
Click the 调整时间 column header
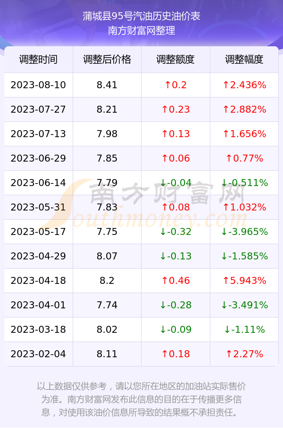[38, 59]
